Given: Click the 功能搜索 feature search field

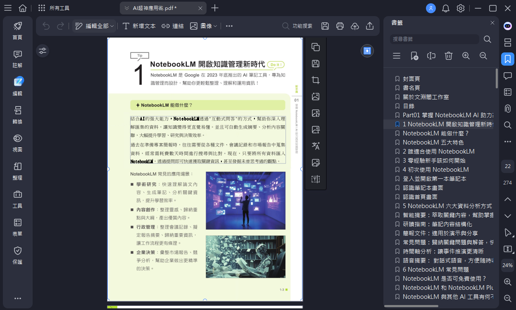Looking at the screenshot, I should click(297, 26).
